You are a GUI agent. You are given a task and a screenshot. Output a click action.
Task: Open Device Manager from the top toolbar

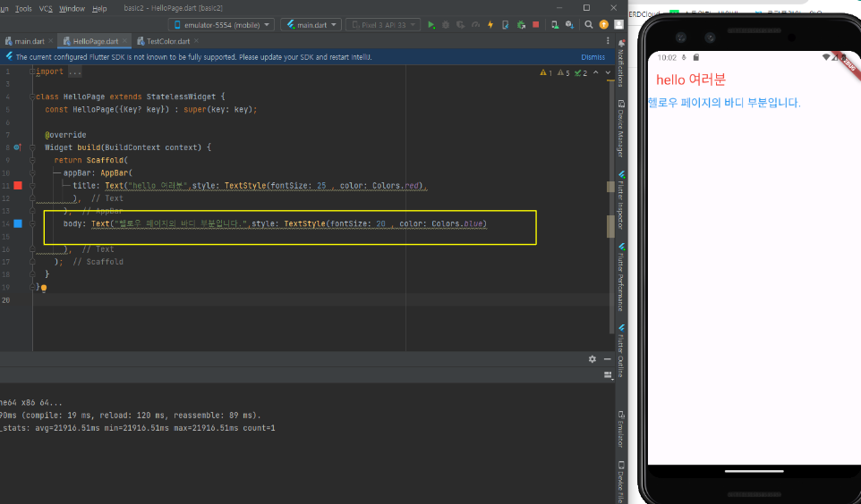click(x=555, y=25)
